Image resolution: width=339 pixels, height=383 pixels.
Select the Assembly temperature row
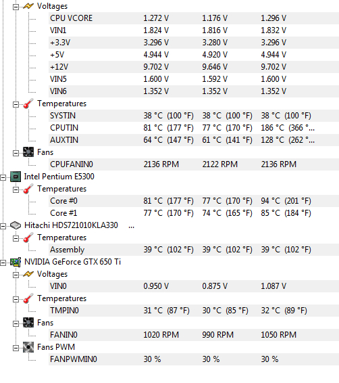click(194, 250)
